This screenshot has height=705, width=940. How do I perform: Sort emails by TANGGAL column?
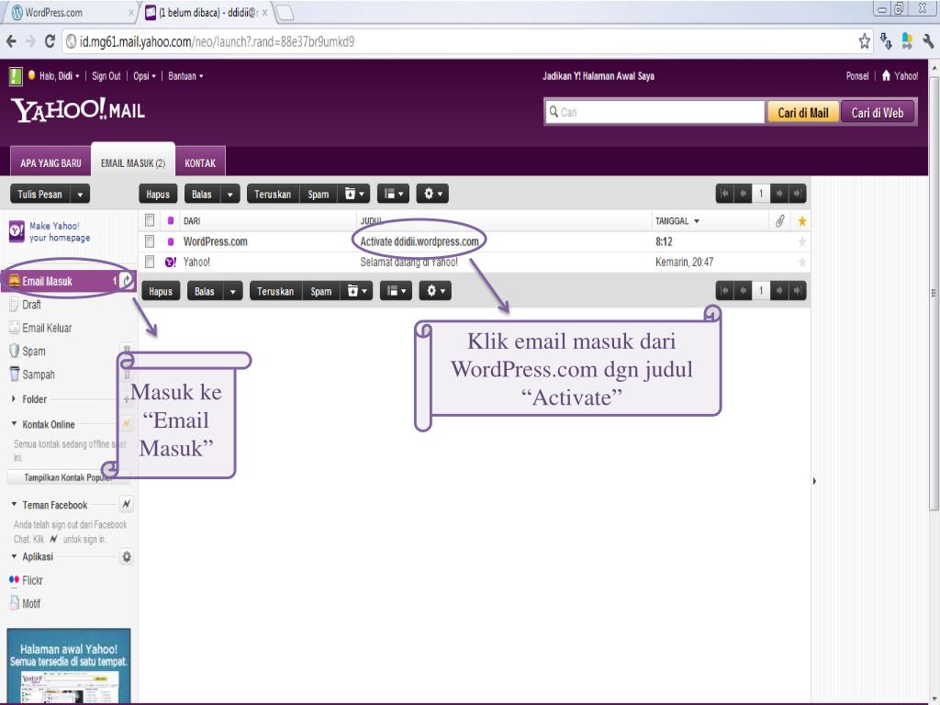[x=677, y=221]
